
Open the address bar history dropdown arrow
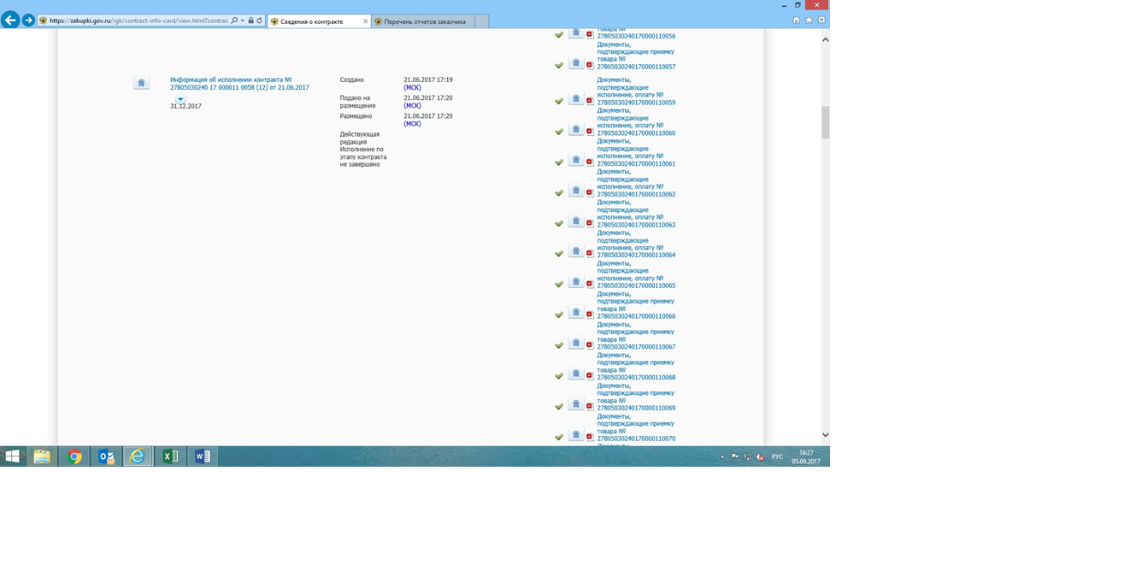[243, 21]
